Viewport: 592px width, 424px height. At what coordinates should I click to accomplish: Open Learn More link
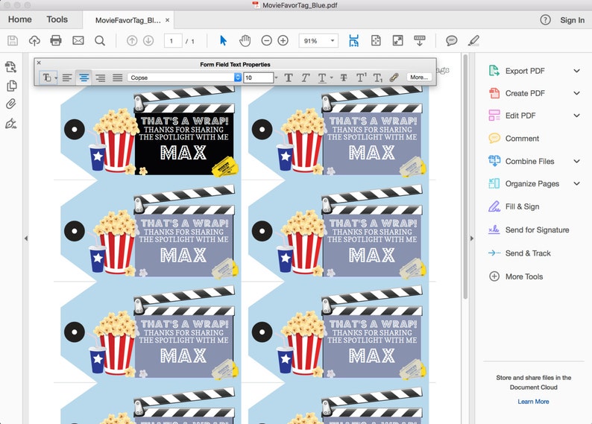[533, 402]
